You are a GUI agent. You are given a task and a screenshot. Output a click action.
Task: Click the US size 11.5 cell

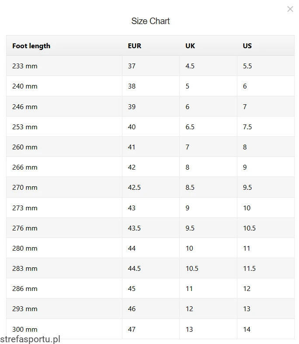pyautogui.click(x=249, y=269)
